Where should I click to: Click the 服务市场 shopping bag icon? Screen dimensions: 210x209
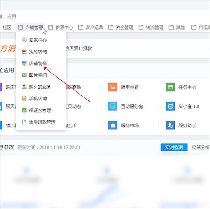pyautogui.click(x=113, y=125)
